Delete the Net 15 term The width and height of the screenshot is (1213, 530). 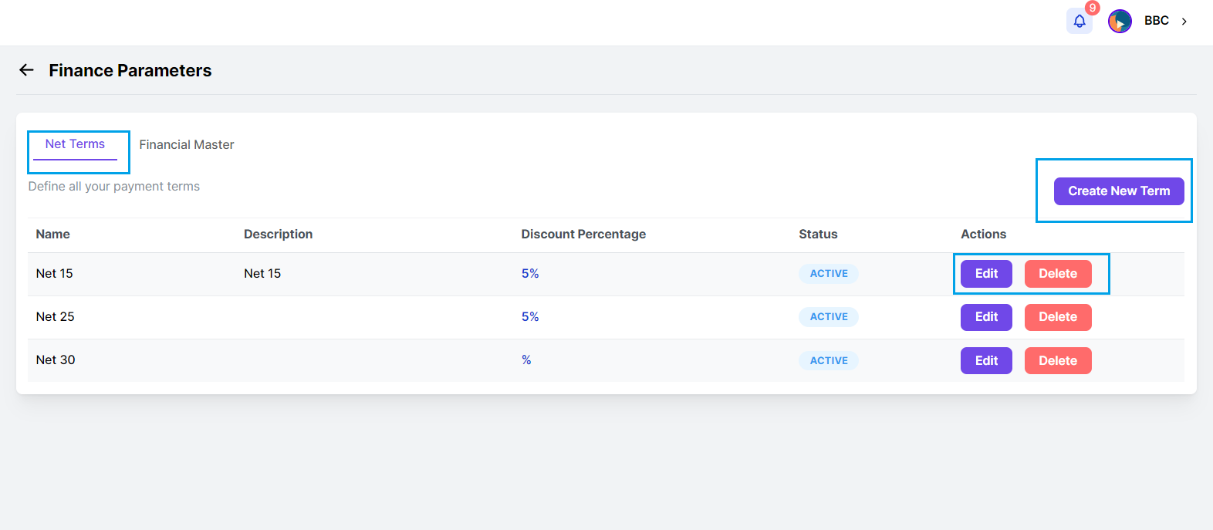[x=1058, y=274]
